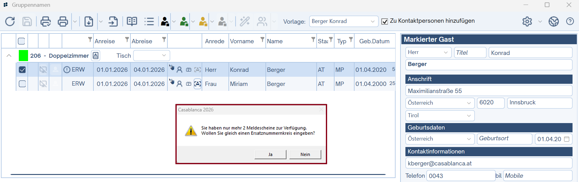This screenshot has width=579, height=182.
Task: Click the grey person icon
Action: click(x=222, y=21)
